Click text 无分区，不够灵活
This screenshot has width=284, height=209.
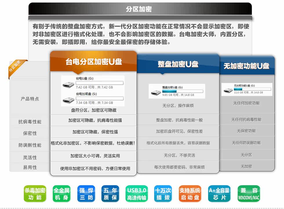179,155
